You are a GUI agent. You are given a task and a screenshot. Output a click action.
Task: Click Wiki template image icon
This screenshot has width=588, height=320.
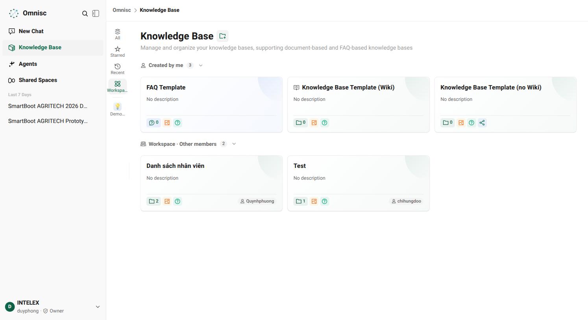click(x=314, y=123)
